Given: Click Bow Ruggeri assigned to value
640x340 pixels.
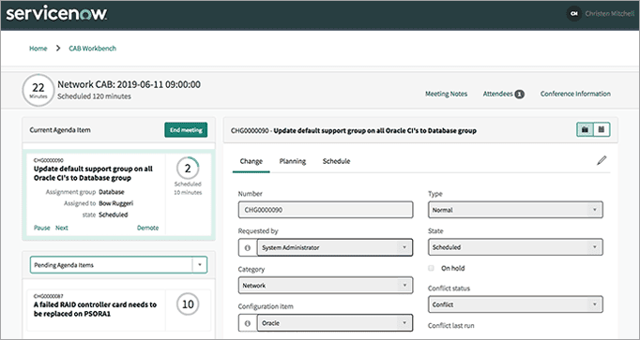Looking at the screenshot, I should [x=116, y=203].
